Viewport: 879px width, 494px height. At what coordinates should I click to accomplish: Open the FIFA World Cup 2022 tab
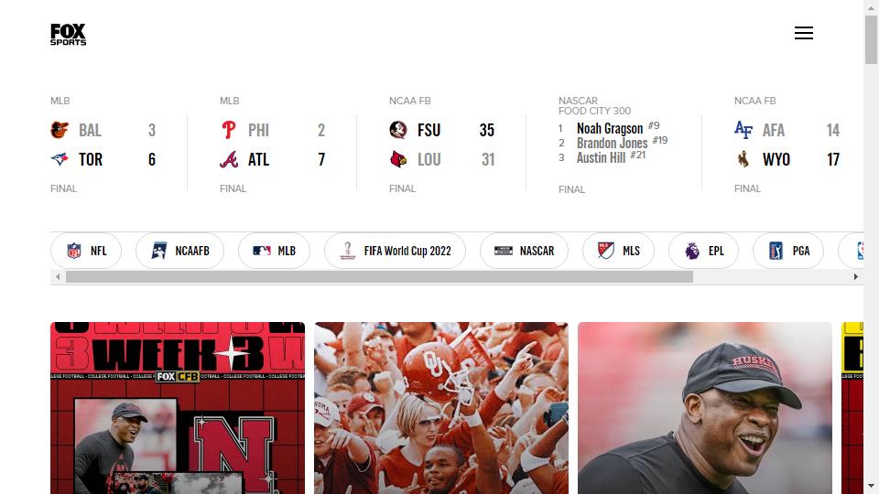click(x=395, y=251)
